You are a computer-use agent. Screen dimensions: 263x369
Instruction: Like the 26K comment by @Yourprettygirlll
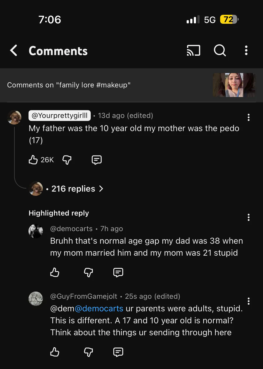coord(33,160)
